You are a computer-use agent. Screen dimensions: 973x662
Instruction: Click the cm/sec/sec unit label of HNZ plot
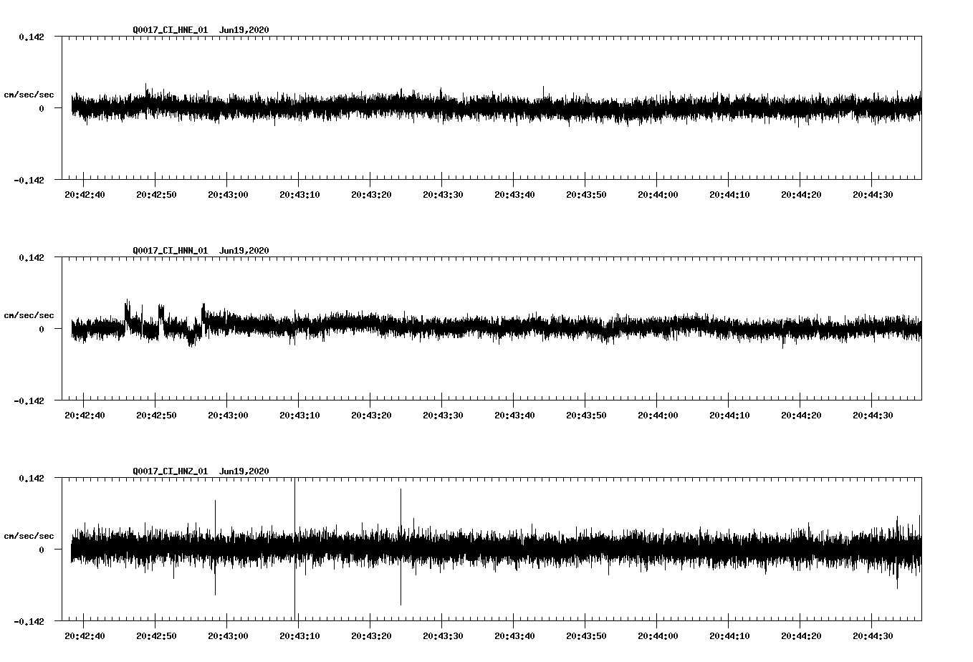[x=29, y=536]
